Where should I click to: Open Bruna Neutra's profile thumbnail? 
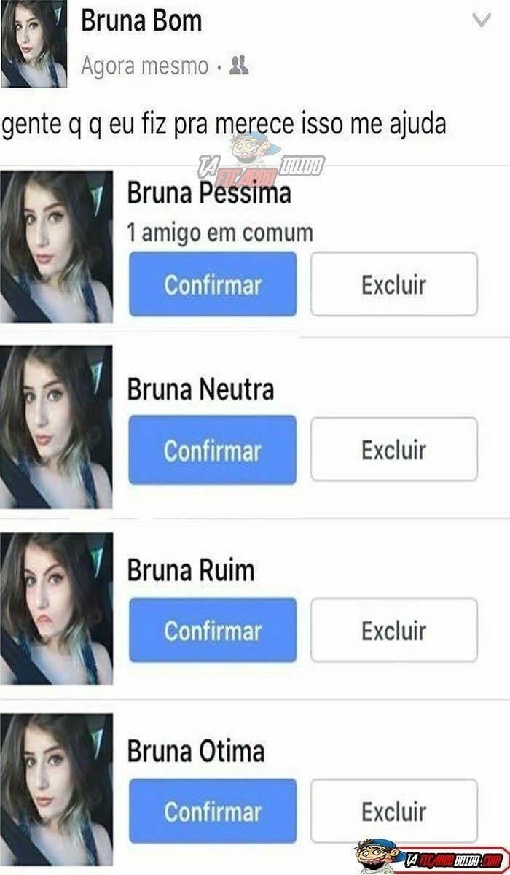(x=56, y=427)
